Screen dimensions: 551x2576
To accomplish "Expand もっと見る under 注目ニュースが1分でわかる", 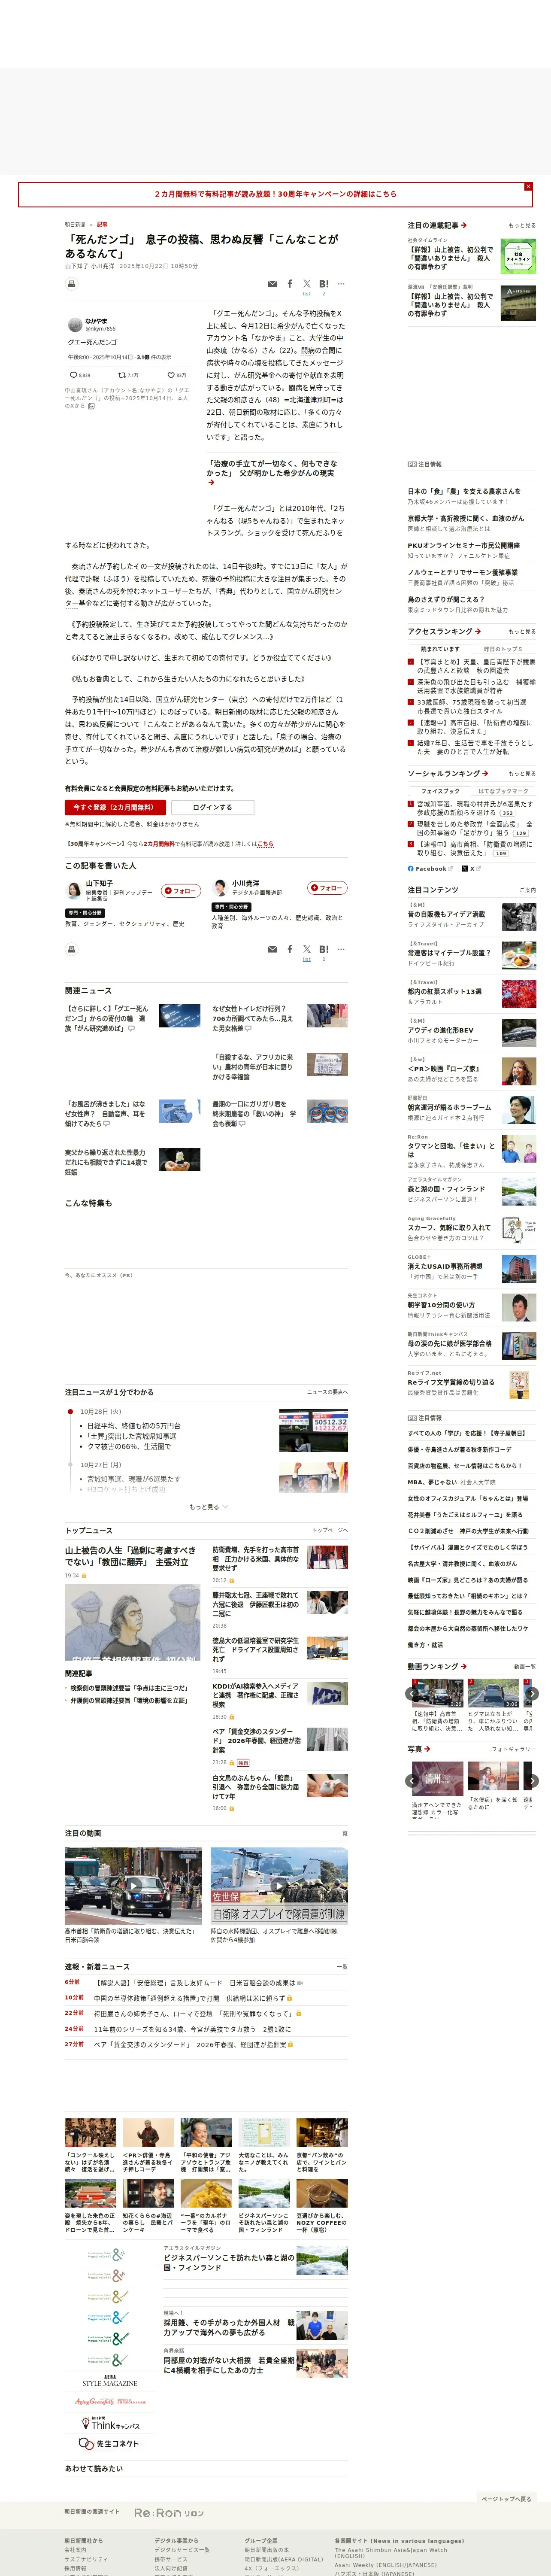I will point(208,1507).
